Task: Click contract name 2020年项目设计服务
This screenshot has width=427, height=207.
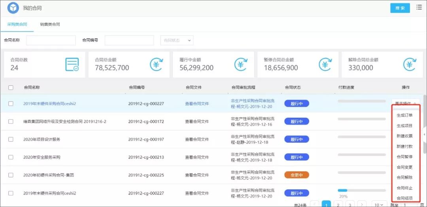Action: click(42, 139)
